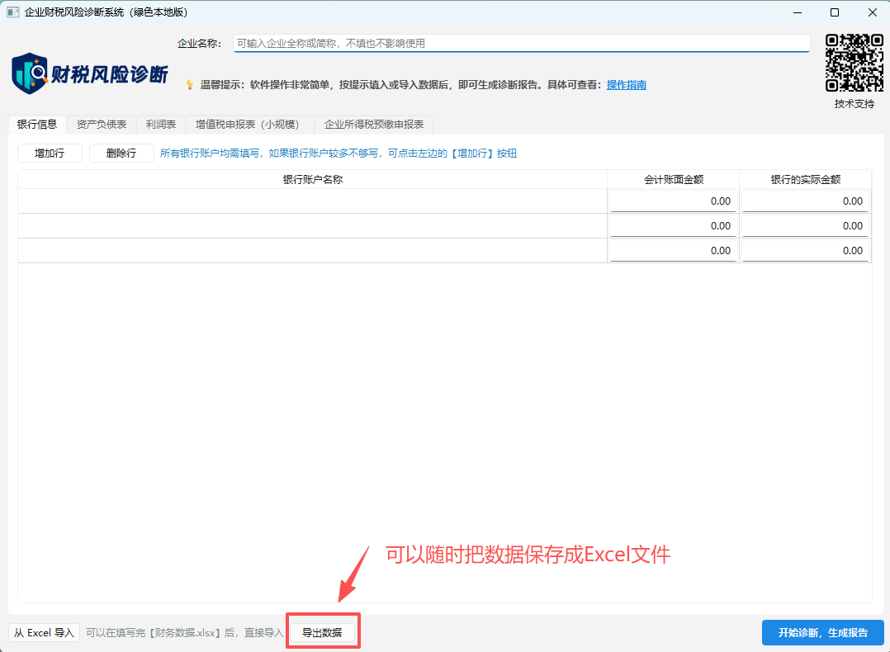Viewport: 890px width, 652px height.
Task: Click the 删除行 button
Action: (121, 154)
